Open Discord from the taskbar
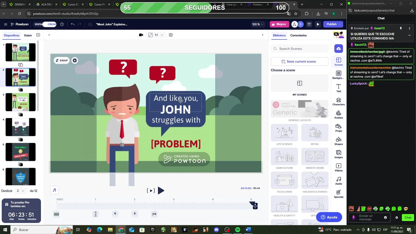416x234 pixels. pyautogui.click(x=216, y=230)
